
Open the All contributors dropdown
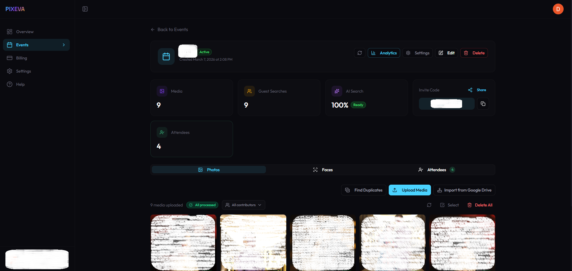tap(243, 205)
